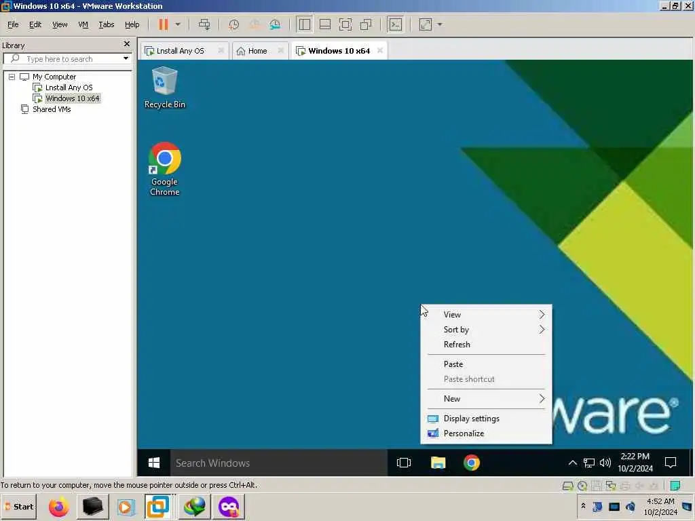Screen dimensions: 695x521
Task: Click the hard disk device status icon
Action: click(x=567, y=486)
